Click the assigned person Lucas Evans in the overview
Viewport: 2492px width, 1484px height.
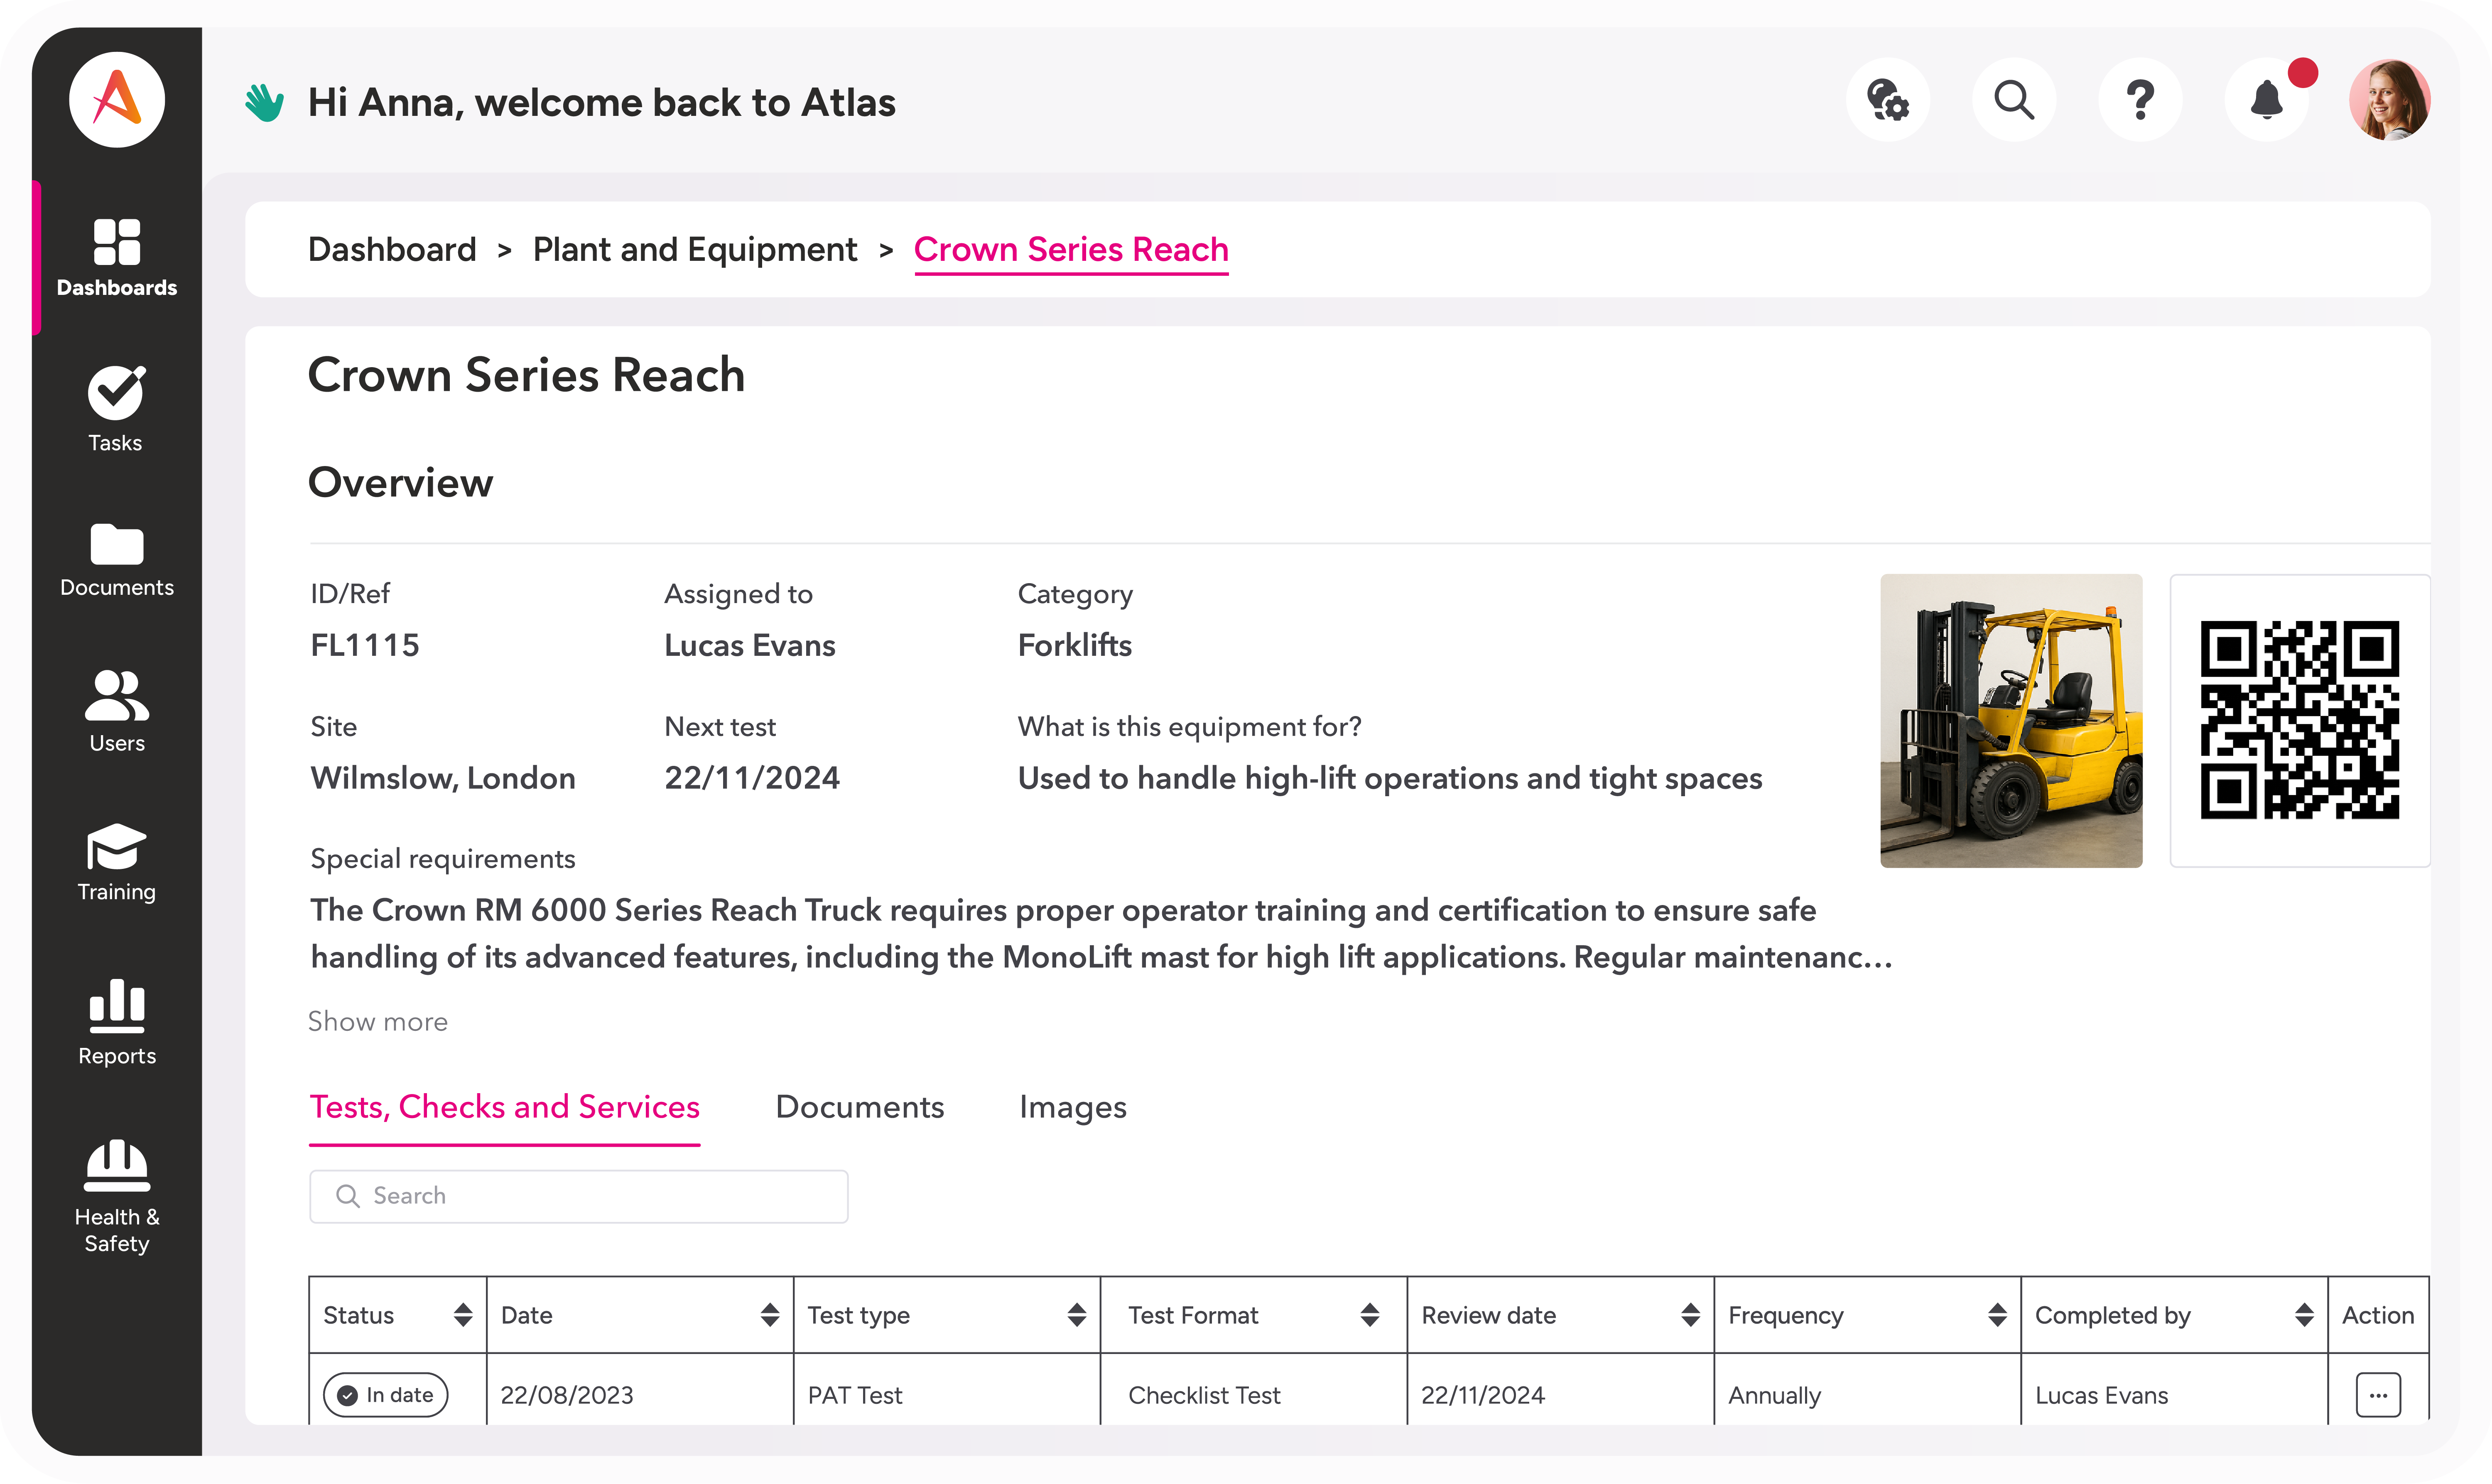tap(750, 645)
